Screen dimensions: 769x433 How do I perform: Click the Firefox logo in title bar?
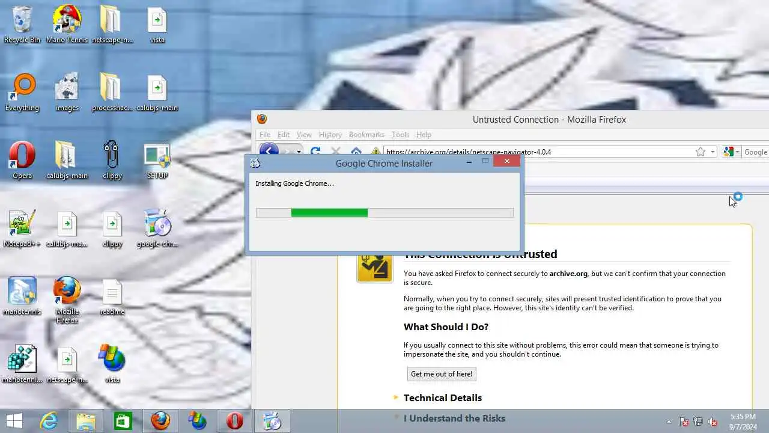pyautogui.click(x=262, y=119)
